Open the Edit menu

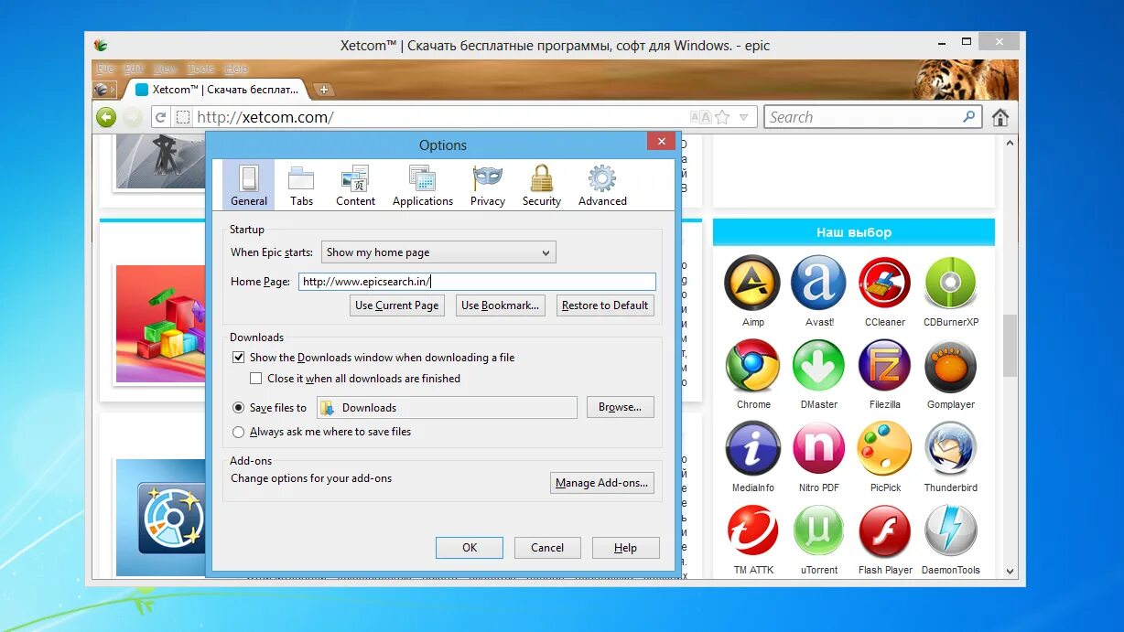tap(135, 70)
